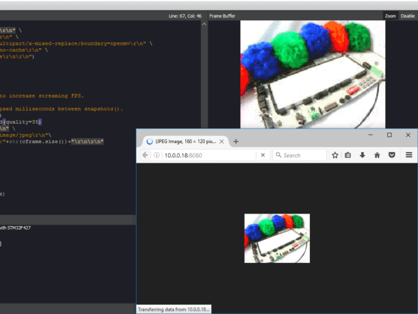Click the editor scrollbar up arrow

(204, 24)
